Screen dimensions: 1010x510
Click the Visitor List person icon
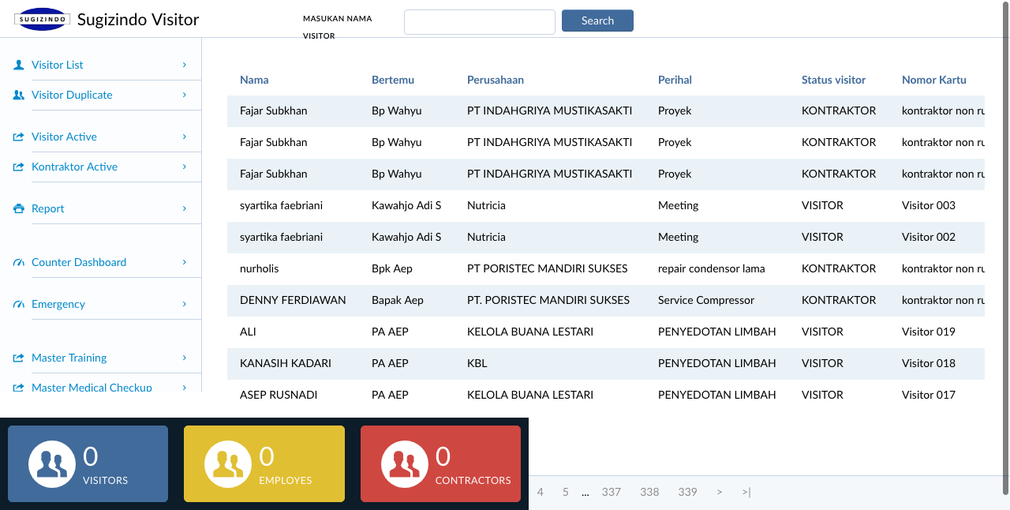tap(19, 65)
